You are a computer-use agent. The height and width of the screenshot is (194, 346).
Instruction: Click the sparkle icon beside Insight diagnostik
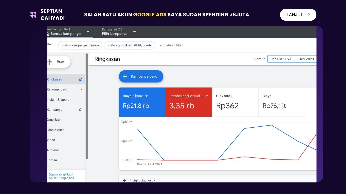pos(125,180)
